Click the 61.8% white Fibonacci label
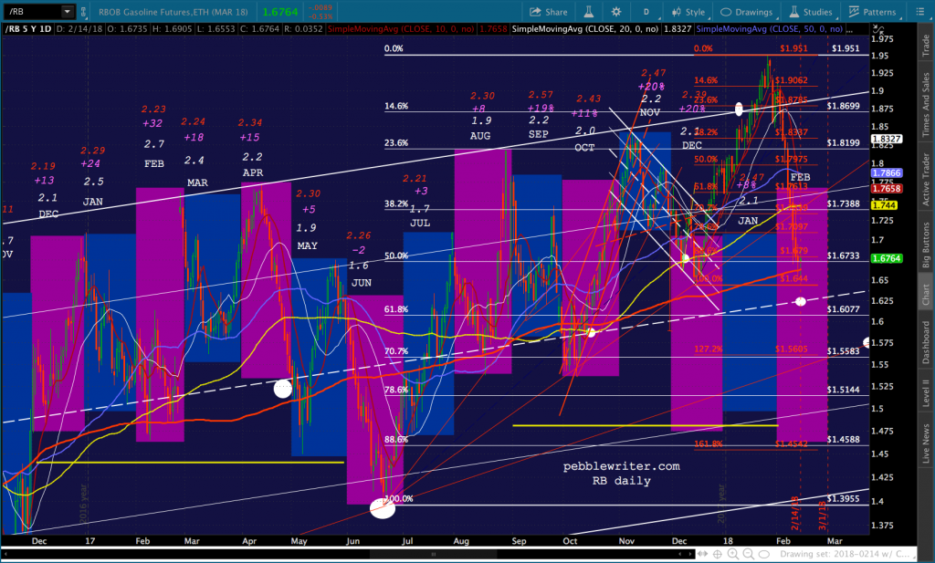This screenshot has width=935, height=563. pos(396,309)
